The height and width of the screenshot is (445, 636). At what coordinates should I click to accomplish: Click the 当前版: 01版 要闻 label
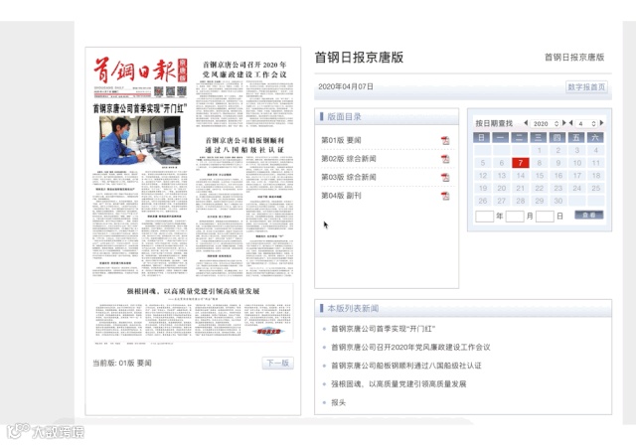pyautogui.click(x=122, y=363)
